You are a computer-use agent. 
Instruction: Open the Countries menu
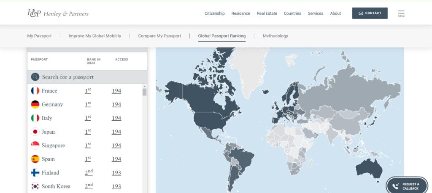pyautogui.click(x=292, y=13)
